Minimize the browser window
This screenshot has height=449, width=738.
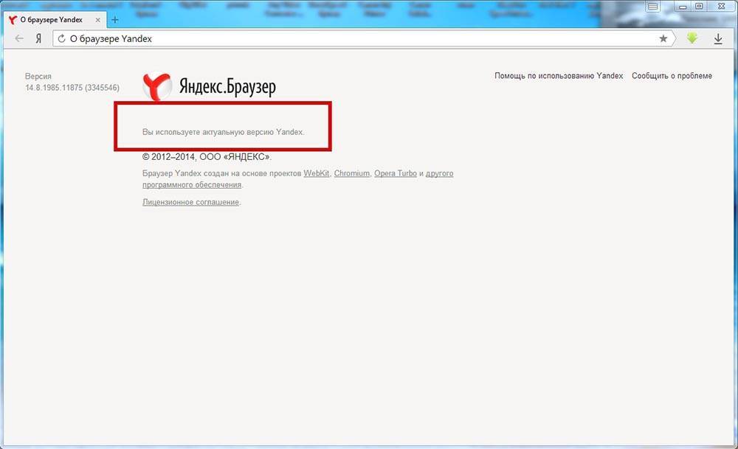(683, 7)
